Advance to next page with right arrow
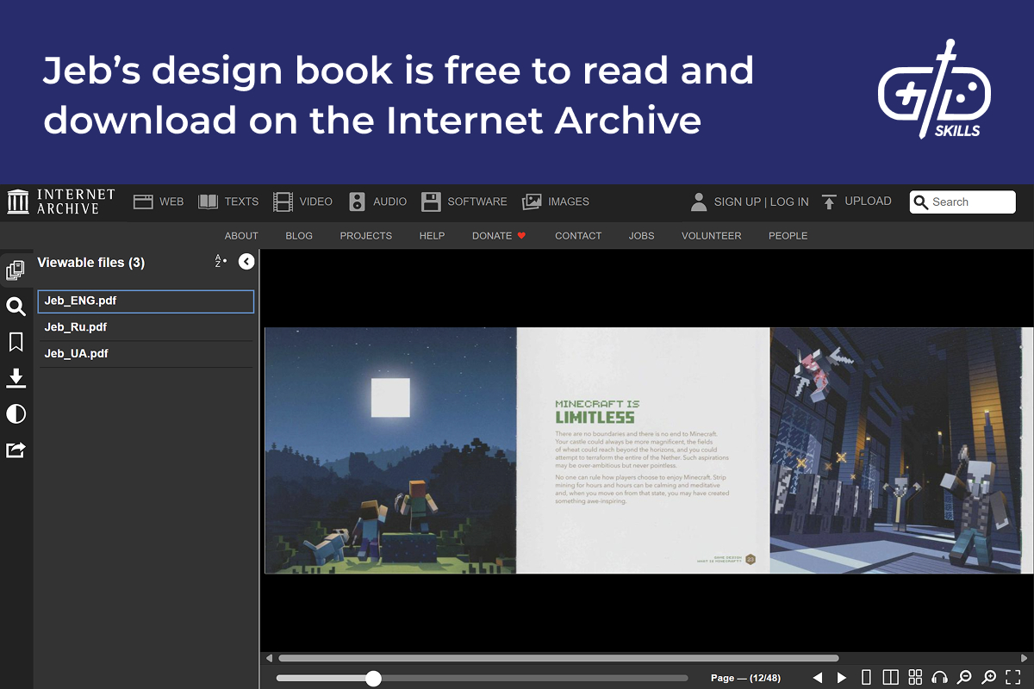Viewport: 1034px width, 689px height. point(842,677)
